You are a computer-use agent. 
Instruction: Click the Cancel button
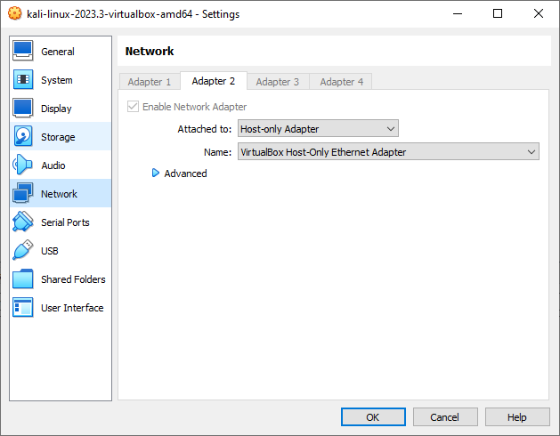point(445,417)
